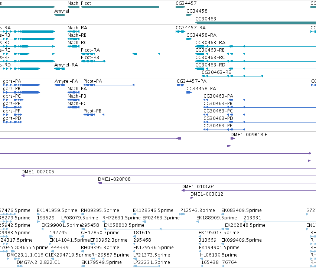This screenshot has width=316, height=268.
Task: Click the Nach-PA protein feature
Action: [x=74, y=92]
